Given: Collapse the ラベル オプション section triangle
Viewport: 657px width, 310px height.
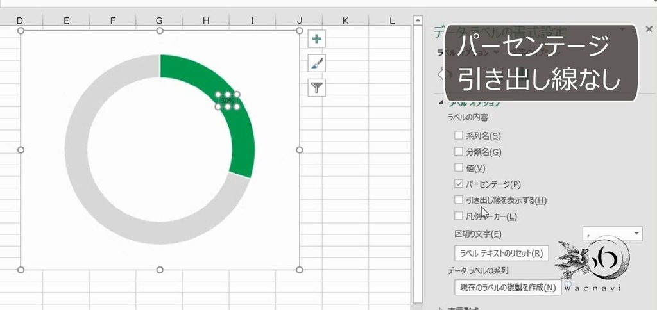Looking at the screenshot, I should click(440, 102).
